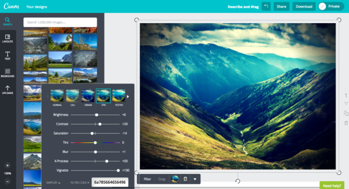349x189 pixels.
Task: Open the Uploads sidebar tab
Action: click(7, 90)
